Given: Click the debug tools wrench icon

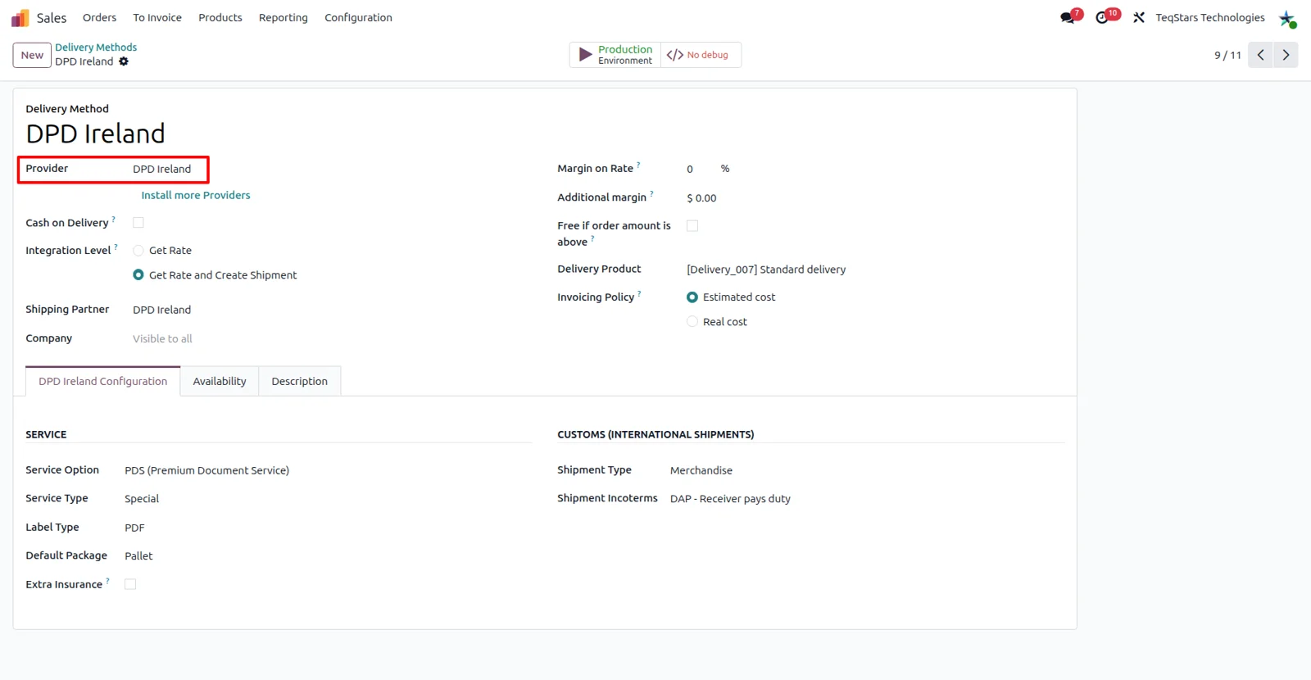Looking at the screenshot, I should coord(1139,17).
